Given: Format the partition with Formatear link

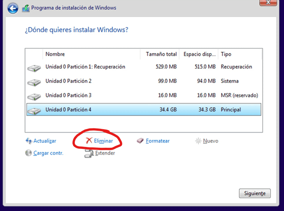Looking at the screenshot, I should pyautogui.click(x=158, y=141).
